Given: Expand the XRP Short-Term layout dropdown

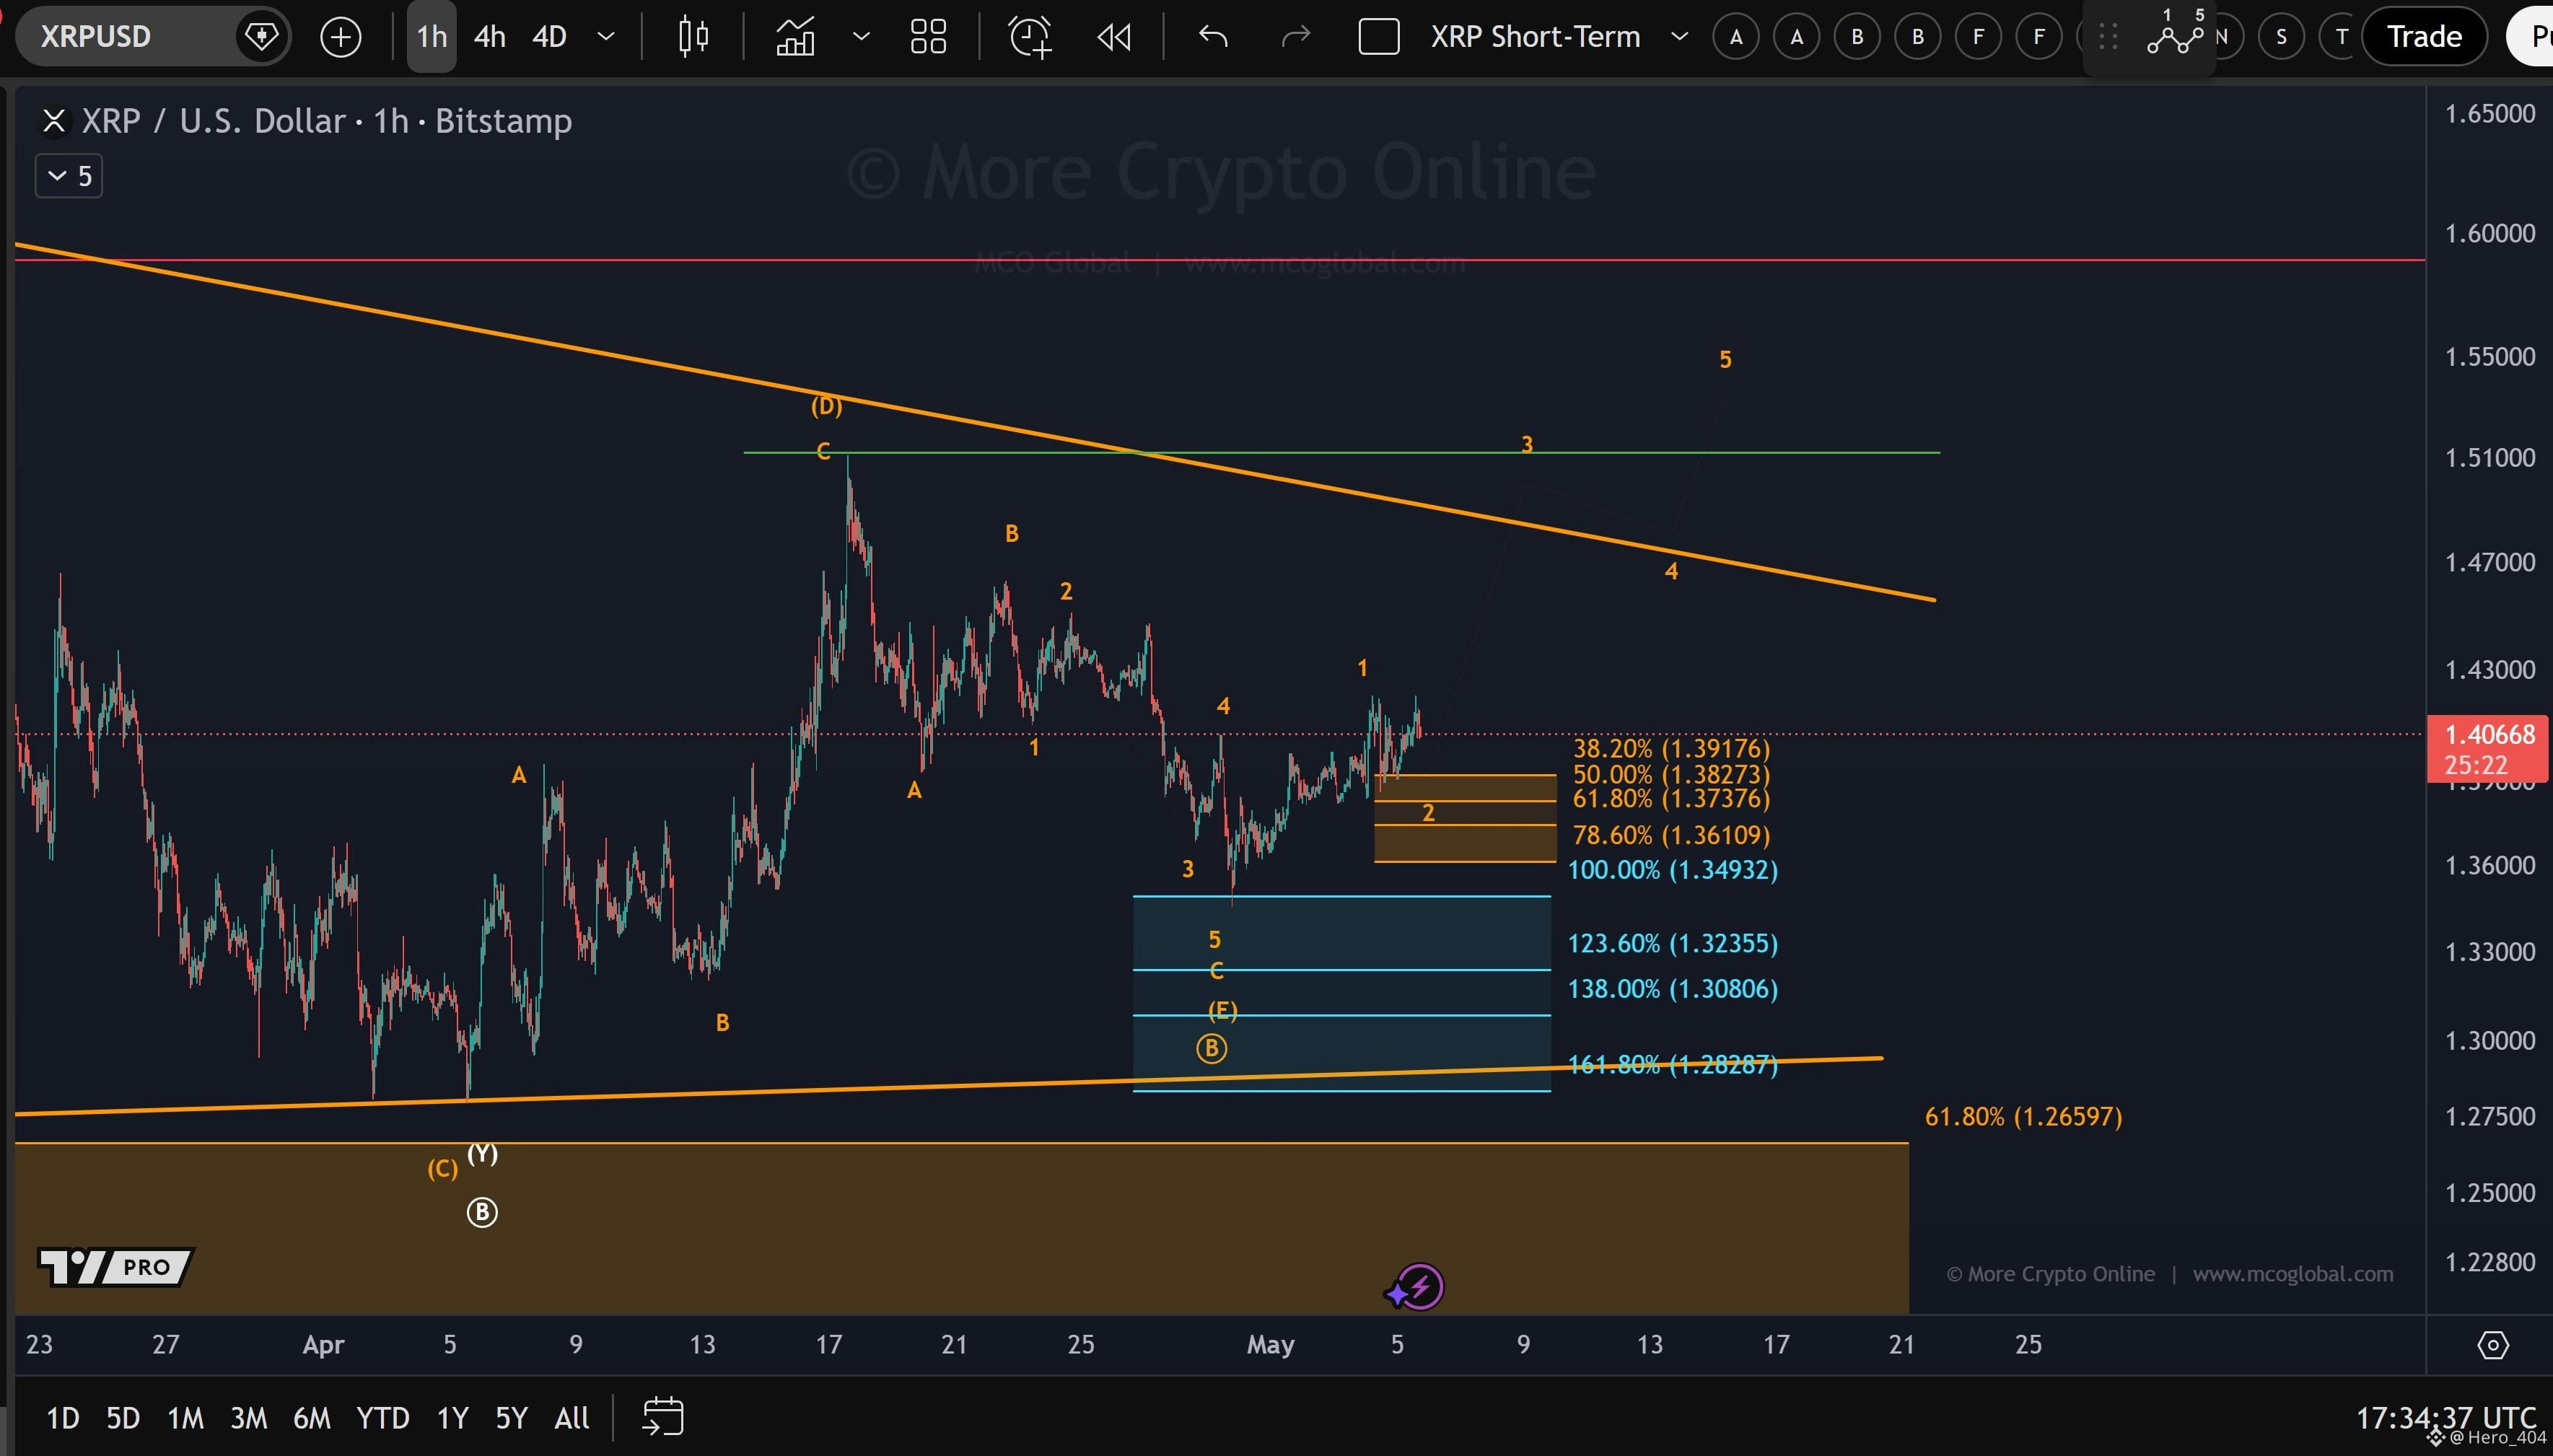Looking at the screenshot, I should [1679, 37].
